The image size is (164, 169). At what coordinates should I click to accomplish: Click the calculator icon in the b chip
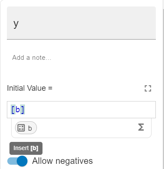tap(21, 128)
